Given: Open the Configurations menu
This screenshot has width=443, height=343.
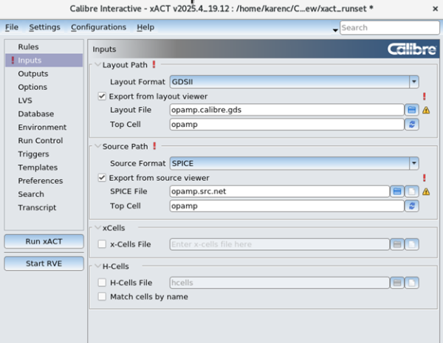Looking at the screenshot, I should click(x=98, y=27).
